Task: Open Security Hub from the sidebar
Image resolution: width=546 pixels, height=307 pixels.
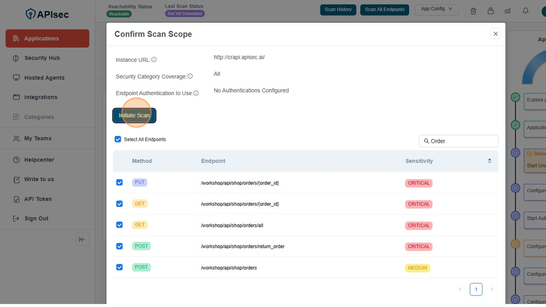Action: 42,58
